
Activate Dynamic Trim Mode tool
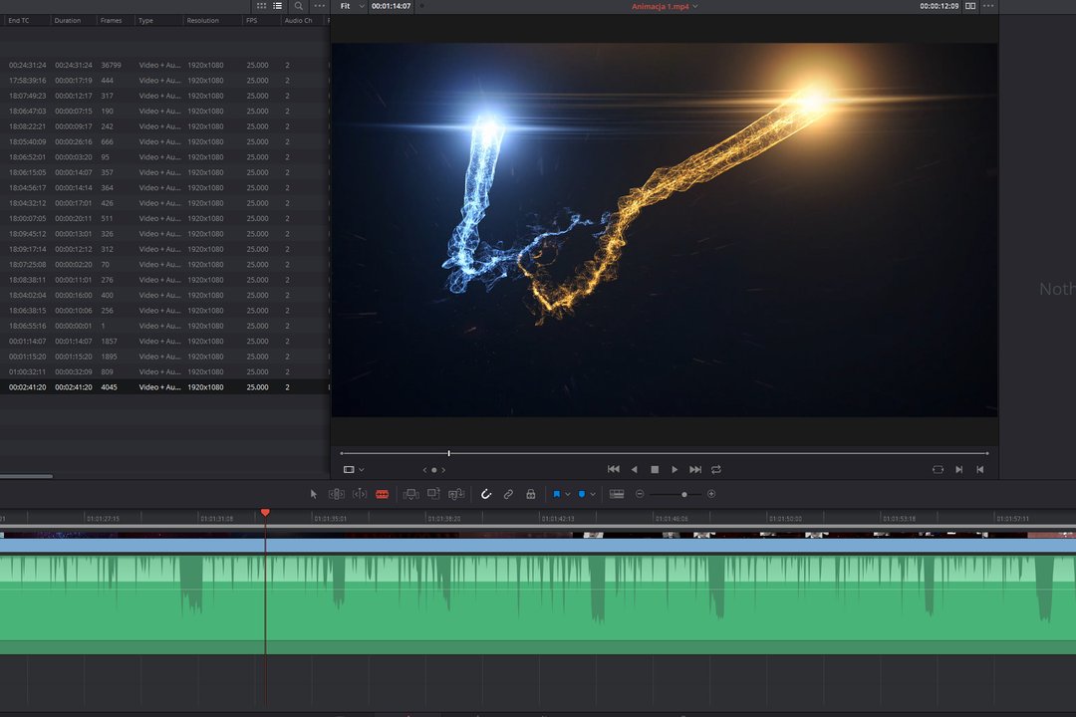point(360,494)
